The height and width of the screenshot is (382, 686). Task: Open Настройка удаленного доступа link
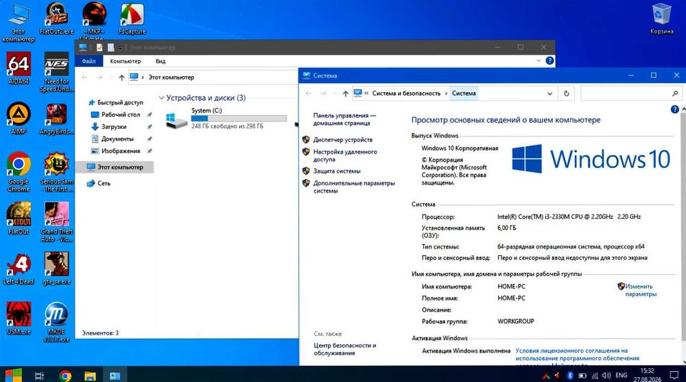tap(345, 156)
